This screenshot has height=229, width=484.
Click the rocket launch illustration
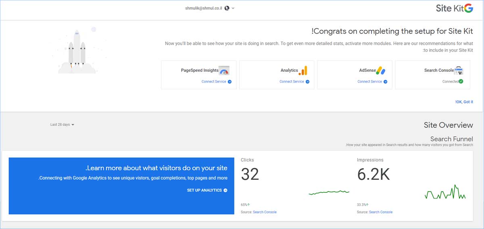(77, 50)
